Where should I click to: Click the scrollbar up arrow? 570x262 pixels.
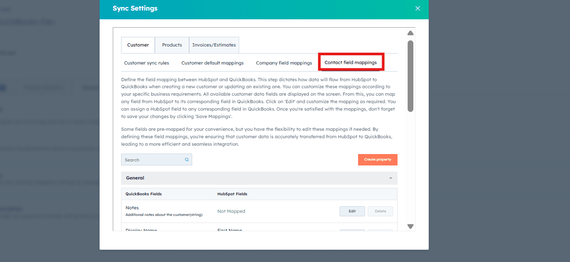coord(411,33)
